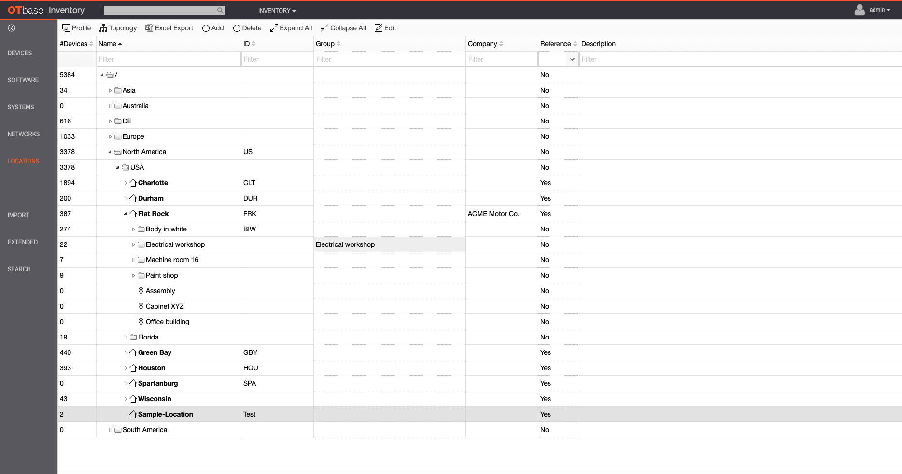
Task: Expand all tree nodes via Expand All
Action: [291, 28]
